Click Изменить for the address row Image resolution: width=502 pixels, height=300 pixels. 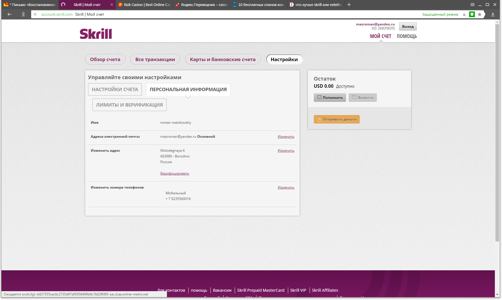(x=286, y=151)
